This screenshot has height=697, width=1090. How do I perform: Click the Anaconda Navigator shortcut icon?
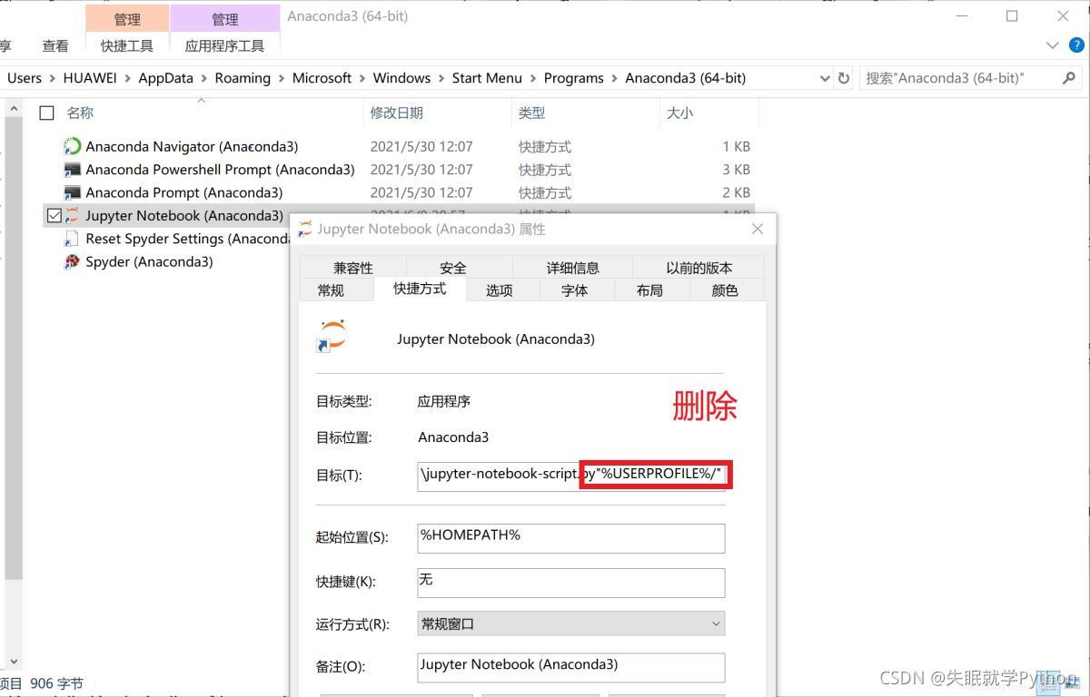(72, 146)
